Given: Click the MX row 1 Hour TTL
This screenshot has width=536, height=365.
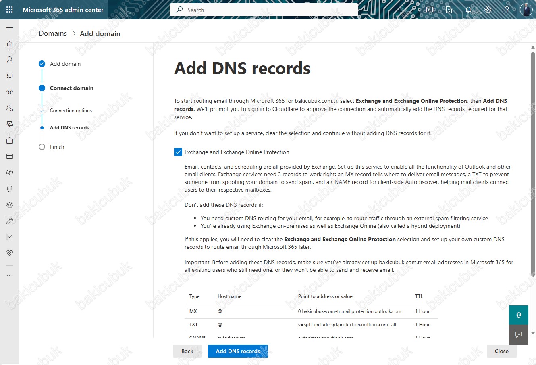Looking at the screenshot, I should tap(422, 311).
